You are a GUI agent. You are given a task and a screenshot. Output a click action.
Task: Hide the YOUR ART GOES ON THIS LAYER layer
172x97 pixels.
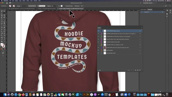(x=98, y=42)
